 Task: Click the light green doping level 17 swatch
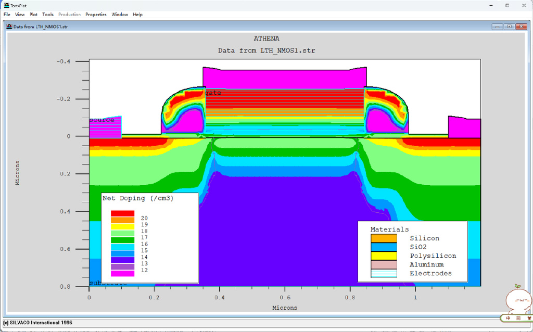(122, 233)
